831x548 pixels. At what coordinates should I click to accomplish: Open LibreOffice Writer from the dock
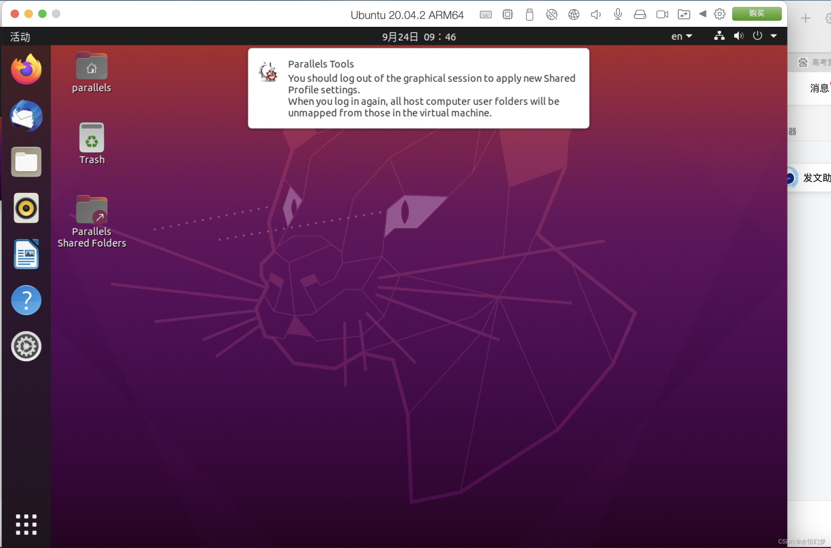point(26,254)
